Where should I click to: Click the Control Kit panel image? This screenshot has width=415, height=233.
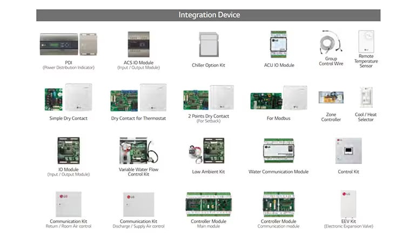pos(349,150)
